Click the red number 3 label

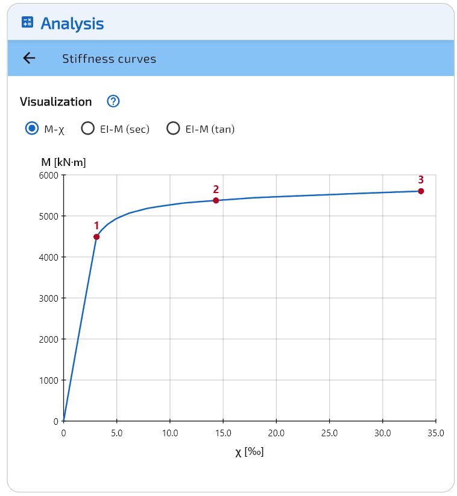pyautogui.click(x=421, y=179)
